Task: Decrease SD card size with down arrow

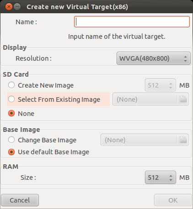Action: (x=171, y=88)
